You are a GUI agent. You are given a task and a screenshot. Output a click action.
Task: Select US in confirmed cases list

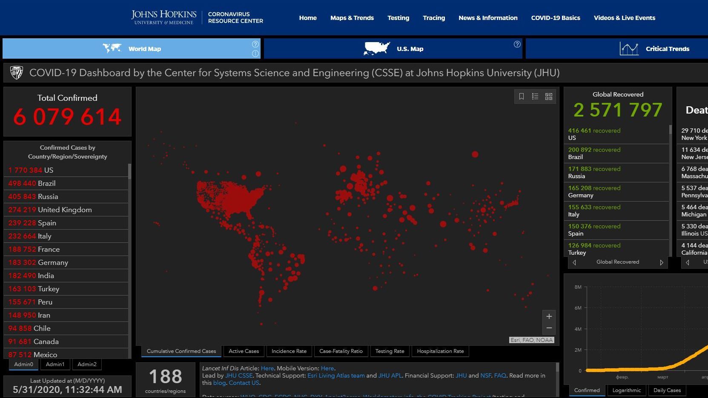(x=66, y=170)
